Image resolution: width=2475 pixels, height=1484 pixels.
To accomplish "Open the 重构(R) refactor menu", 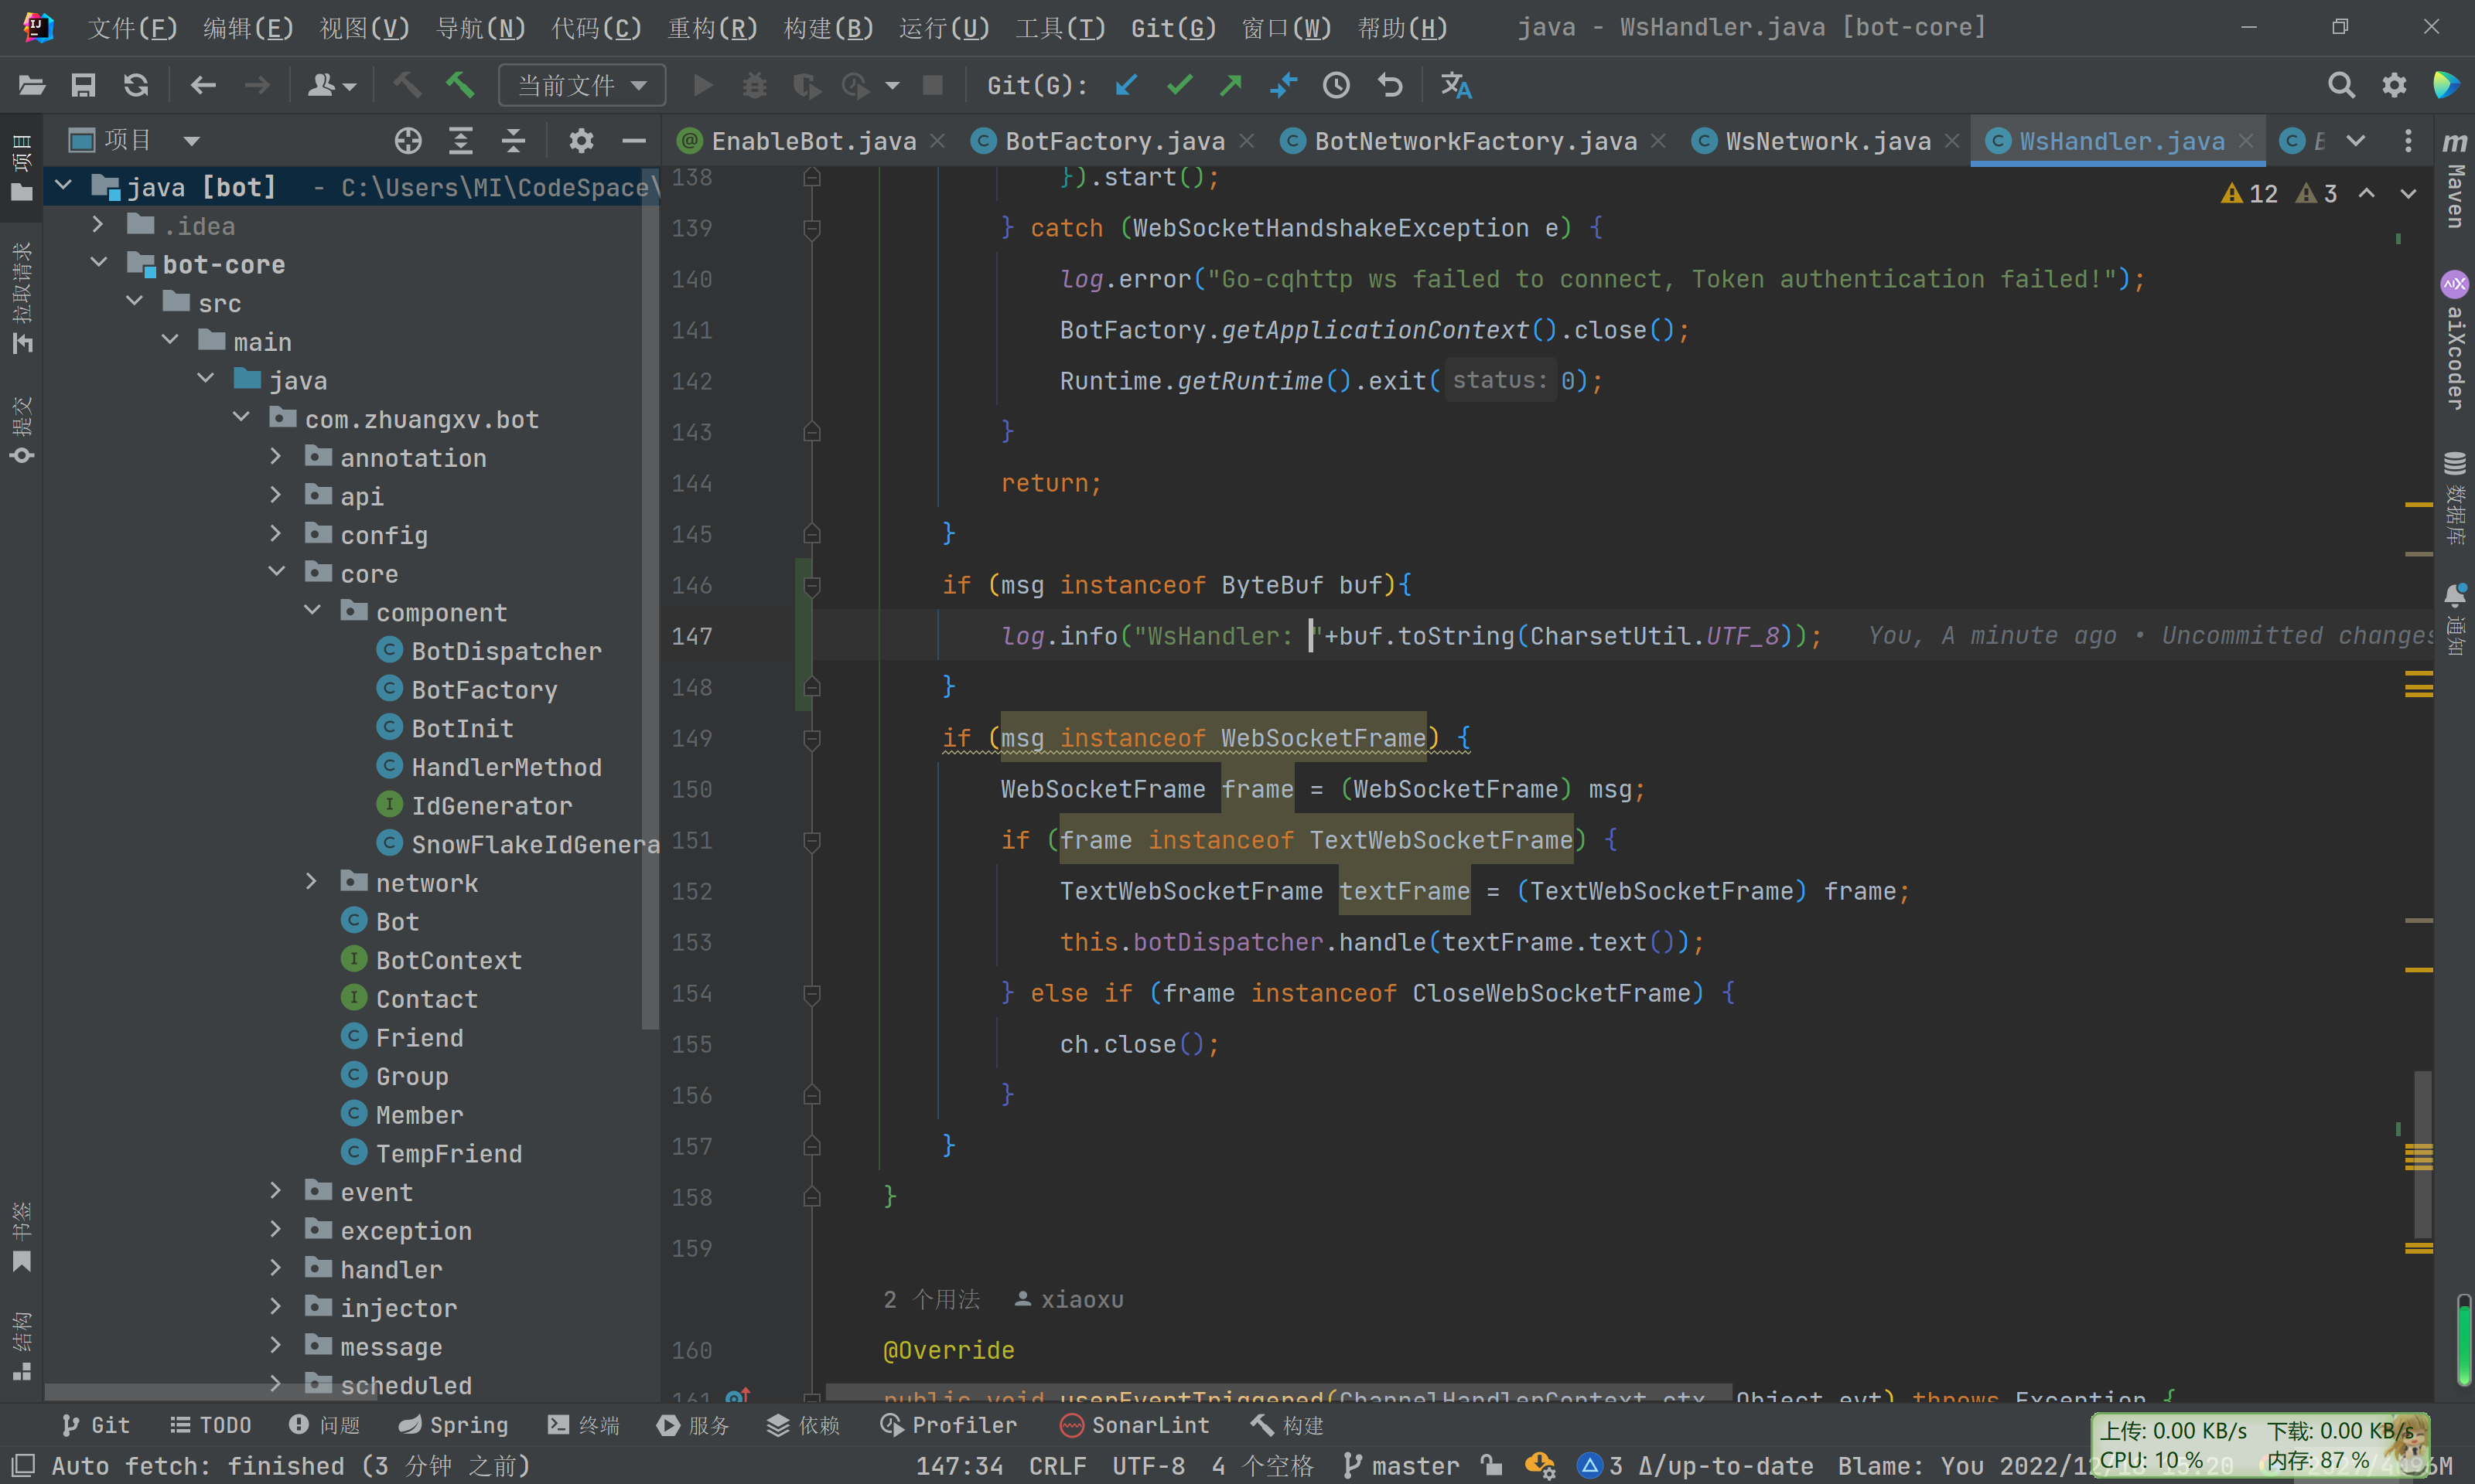I will [712, 27].
